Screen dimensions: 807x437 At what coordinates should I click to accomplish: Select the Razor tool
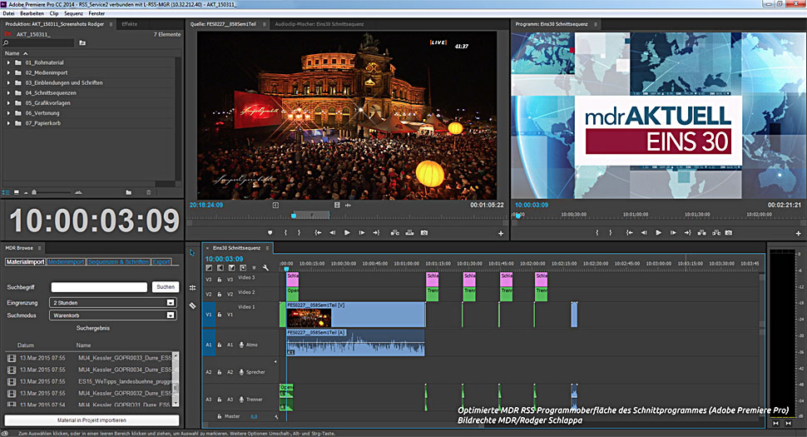click(x=192, y=305)
